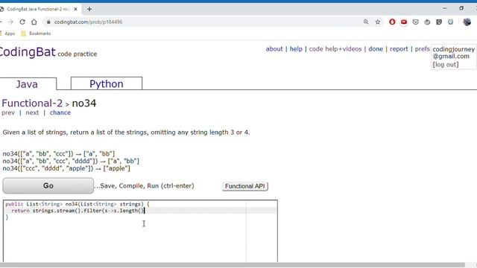The image size is (477, 268).
Task: Open the red YouTube extension icon
Action: point(404,22)
